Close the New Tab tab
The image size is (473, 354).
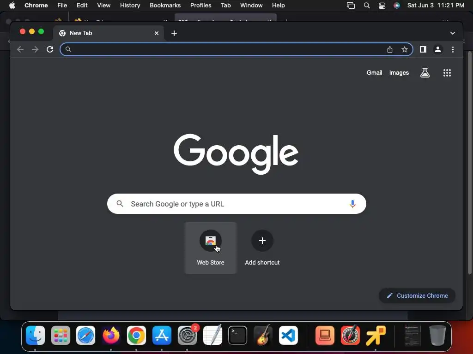pos(157,33)
